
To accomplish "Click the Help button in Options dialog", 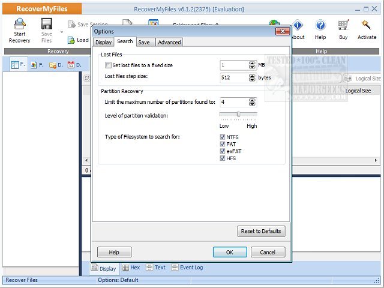I will [x=114, y=252].
